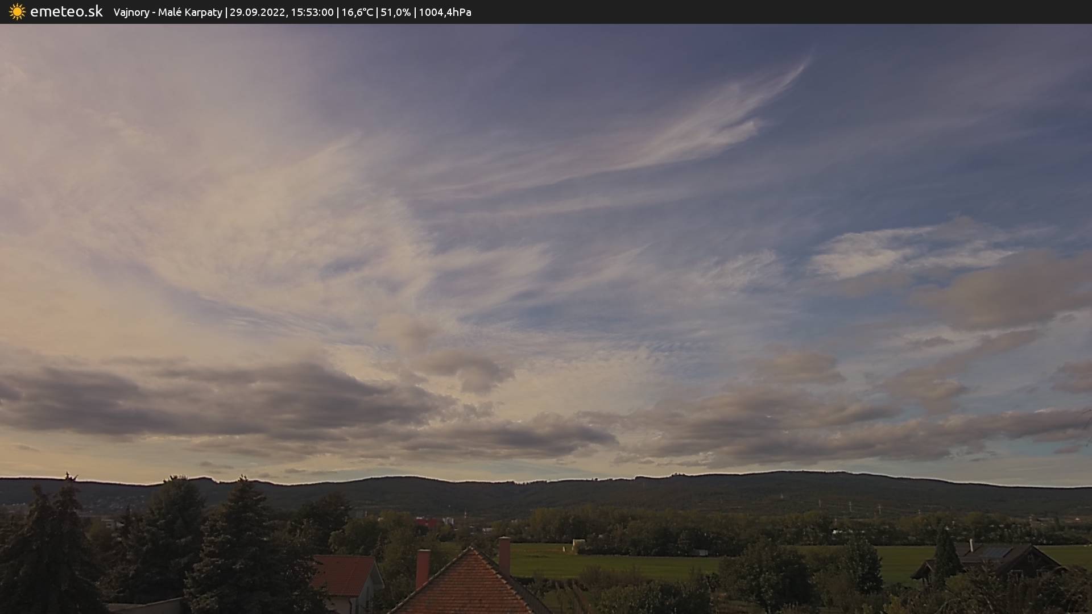
Task: Click the small white object in field
Action: coord(578,545)
